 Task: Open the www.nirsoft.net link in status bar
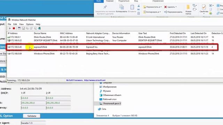pyautogui.click(x=95, y=80)
